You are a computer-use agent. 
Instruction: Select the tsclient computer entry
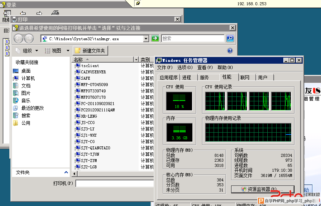(87, 66)
